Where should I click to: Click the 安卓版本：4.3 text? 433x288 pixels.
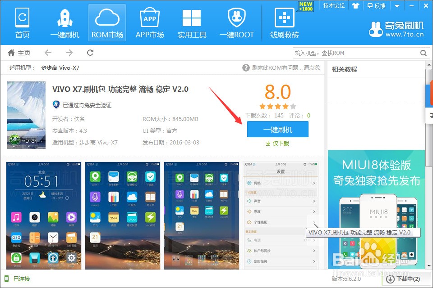click(x=69, y=130)
